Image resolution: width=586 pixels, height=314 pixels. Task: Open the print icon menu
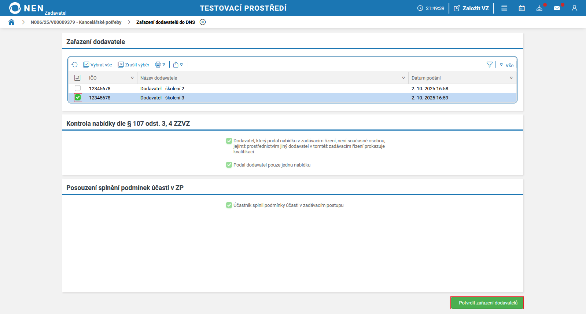(160, 65)
